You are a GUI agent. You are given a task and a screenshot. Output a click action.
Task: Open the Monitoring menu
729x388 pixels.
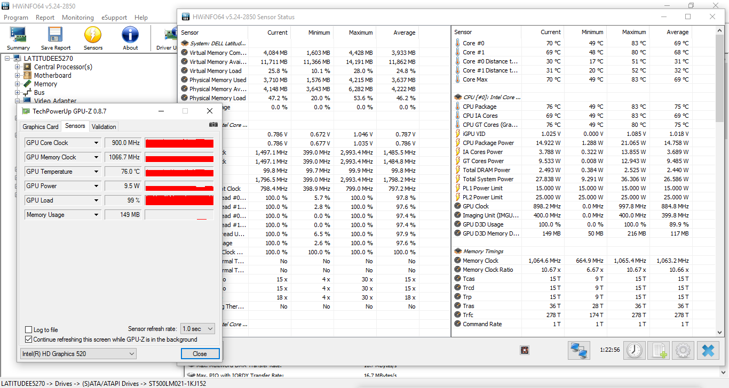[x=78, y=18]
